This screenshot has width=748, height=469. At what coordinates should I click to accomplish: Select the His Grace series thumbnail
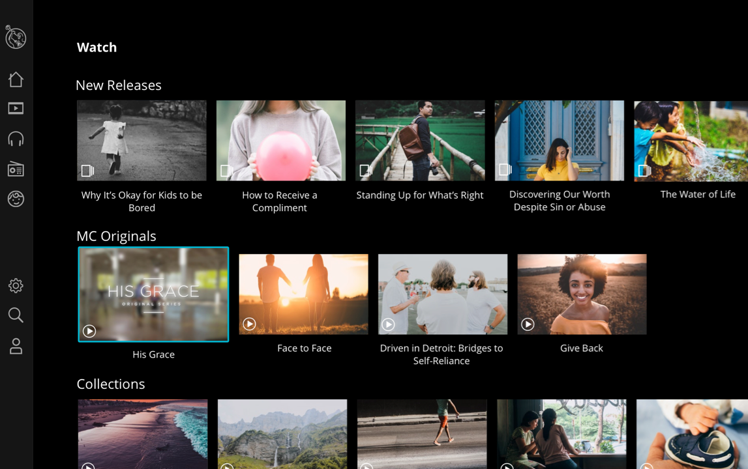coord(154,294)
